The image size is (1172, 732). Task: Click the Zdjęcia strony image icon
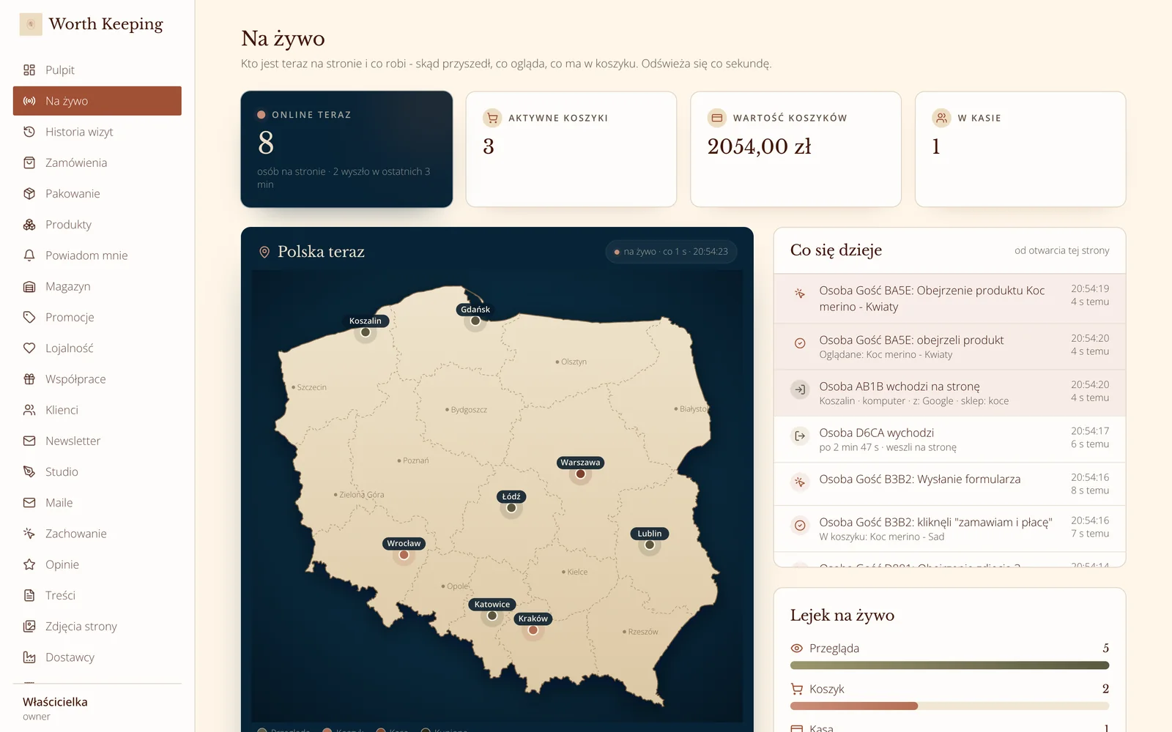point(29,627)
